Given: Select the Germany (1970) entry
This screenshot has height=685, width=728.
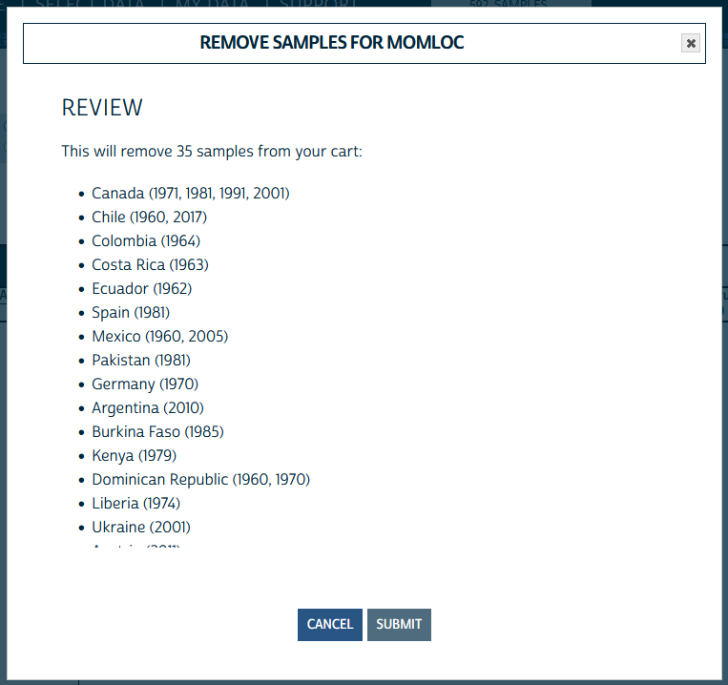Looking at the screenshot, I should point(145,384).
